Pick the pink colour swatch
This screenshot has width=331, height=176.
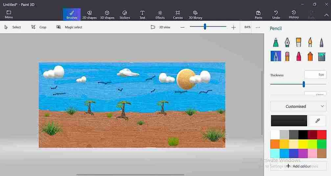[312, 153]
